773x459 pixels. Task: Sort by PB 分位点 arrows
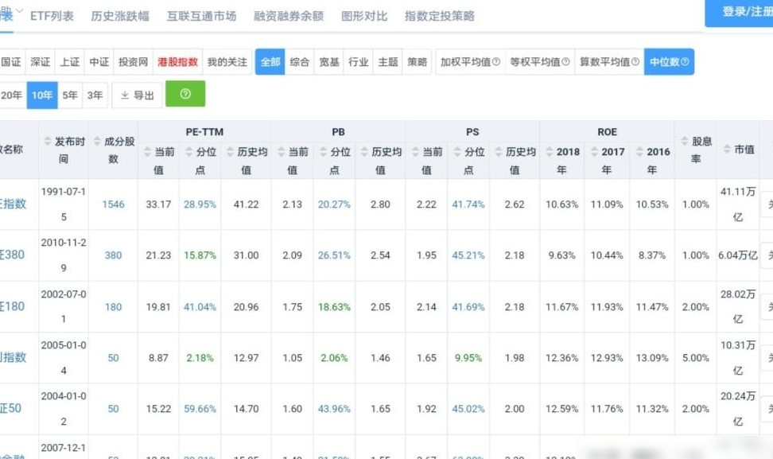pyautogui.click(x=323, y=152)
